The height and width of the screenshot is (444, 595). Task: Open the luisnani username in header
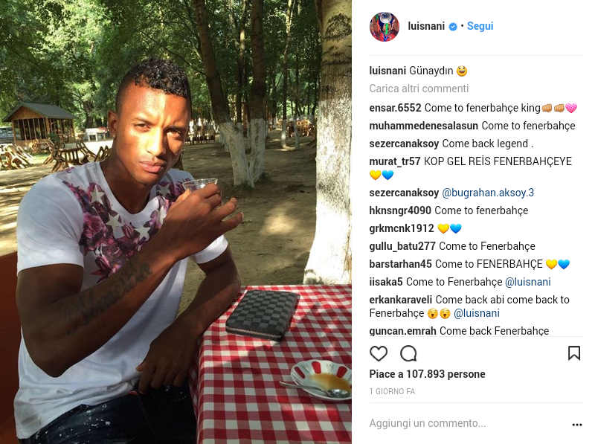coord(426,26)
